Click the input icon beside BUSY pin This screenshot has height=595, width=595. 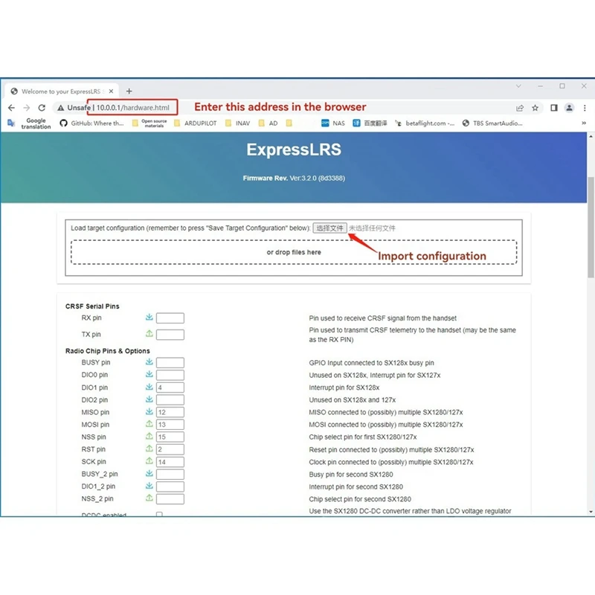[x=149, y=361]
